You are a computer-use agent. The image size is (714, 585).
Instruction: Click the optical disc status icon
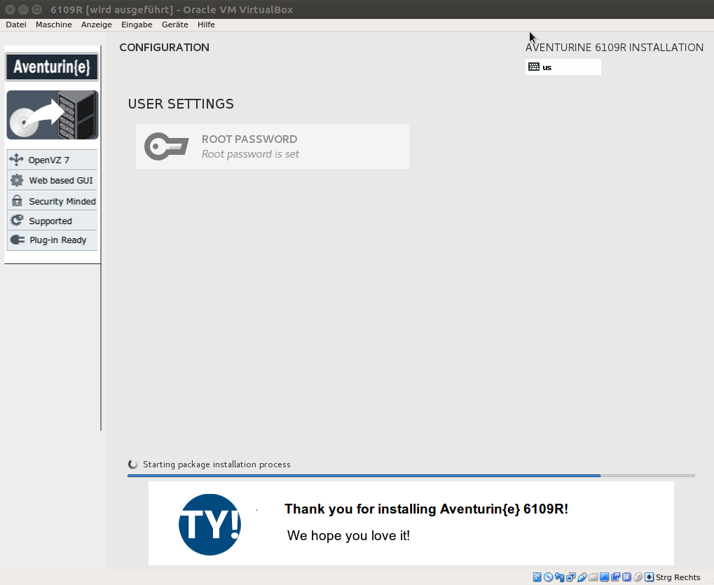tap(548, 577)
